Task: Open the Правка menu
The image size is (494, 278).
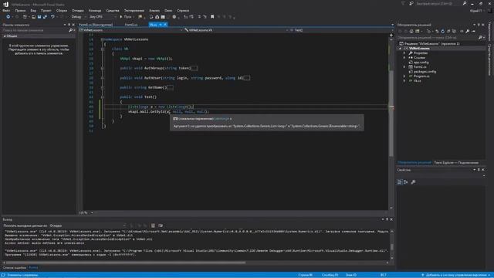Action: [20, 10]
